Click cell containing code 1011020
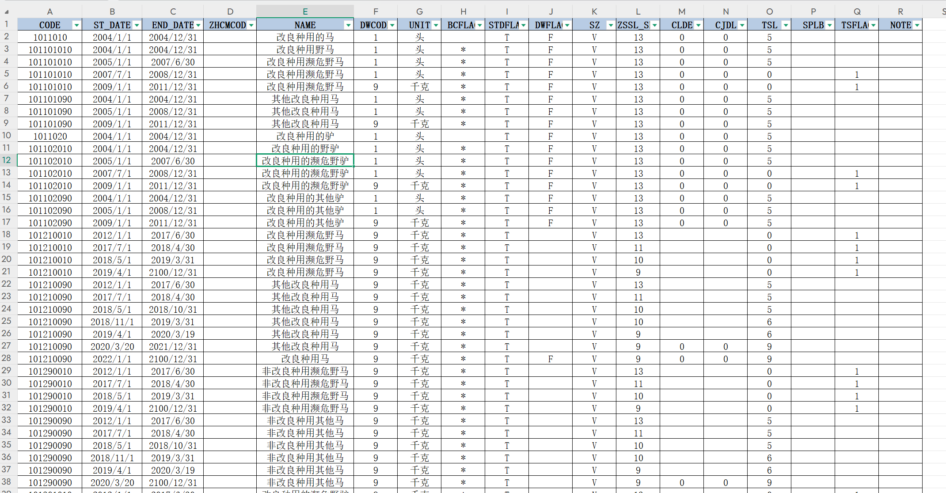This screenshot has height=493, width=946. coord(50,137)
